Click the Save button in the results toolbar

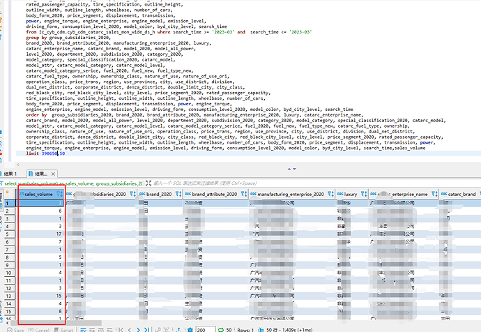tap(15, 330)
